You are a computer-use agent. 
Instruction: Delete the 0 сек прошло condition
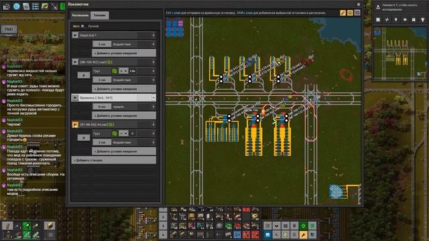[154, 106]
